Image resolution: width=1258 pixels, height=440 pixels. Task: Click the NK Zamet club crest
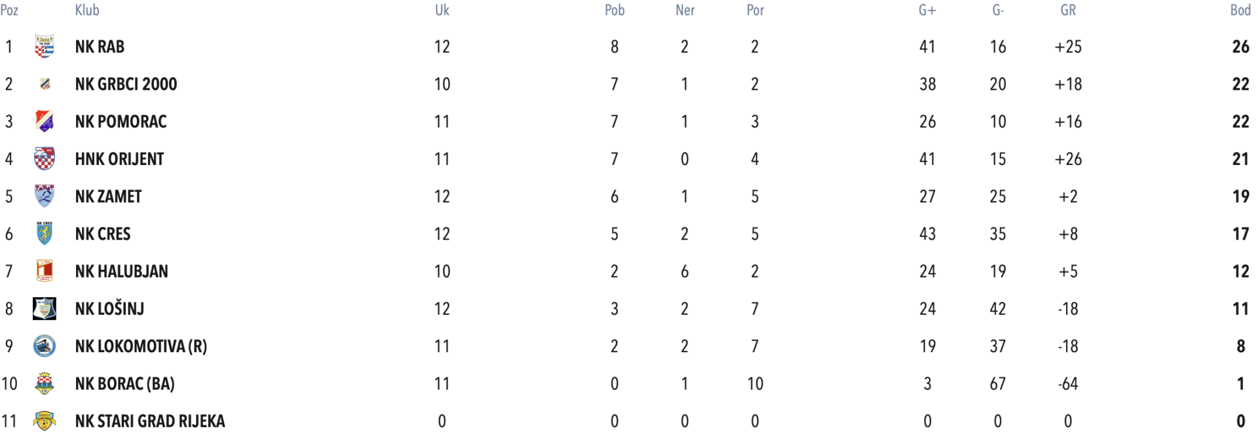pos(45,196)
